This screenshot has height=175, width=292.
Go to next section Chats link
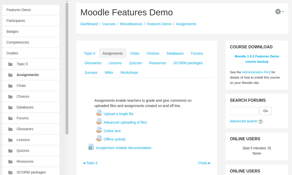[x=204, y=163]
